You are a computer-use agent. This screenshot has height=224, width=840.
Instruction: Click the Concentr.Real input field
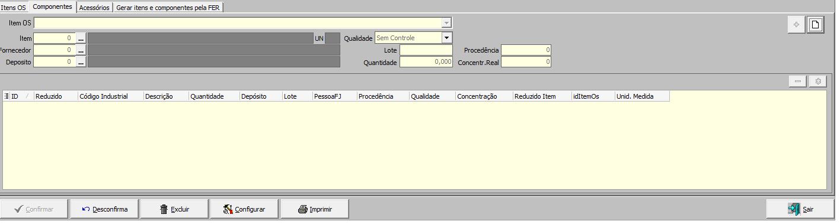click(x=526, y=62)
